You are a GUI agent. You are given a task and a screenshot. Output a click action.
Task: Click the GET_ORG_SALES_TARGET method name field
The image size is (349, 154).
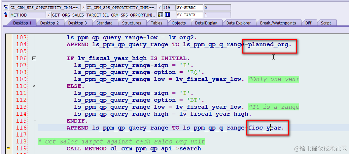coord(104,15)
